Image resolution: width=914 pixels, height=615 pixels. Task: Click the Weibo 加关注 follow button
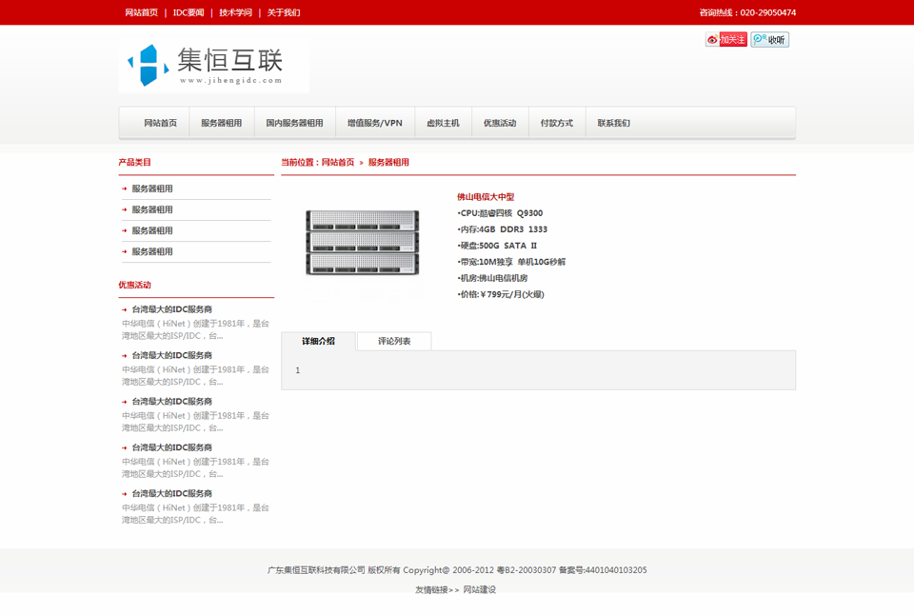click(725, 40)
